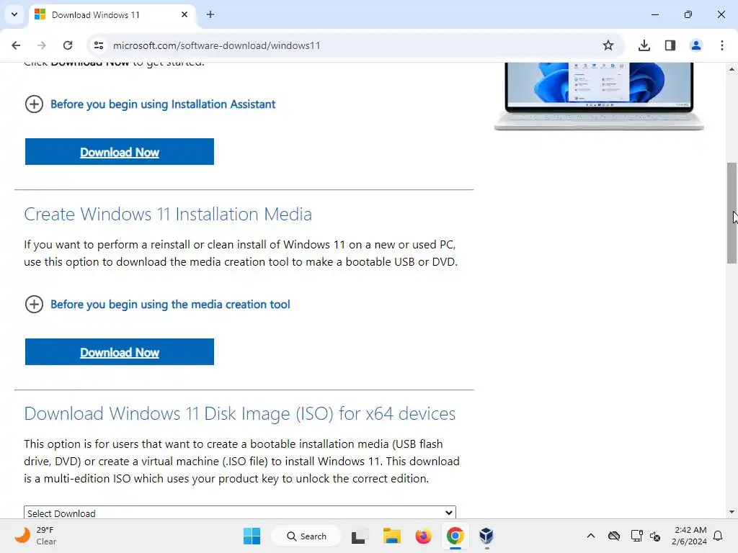This screenshot has height=553, width=738.
Task: Close the Download Windows 11 tab
Action: tap(184, 14)
